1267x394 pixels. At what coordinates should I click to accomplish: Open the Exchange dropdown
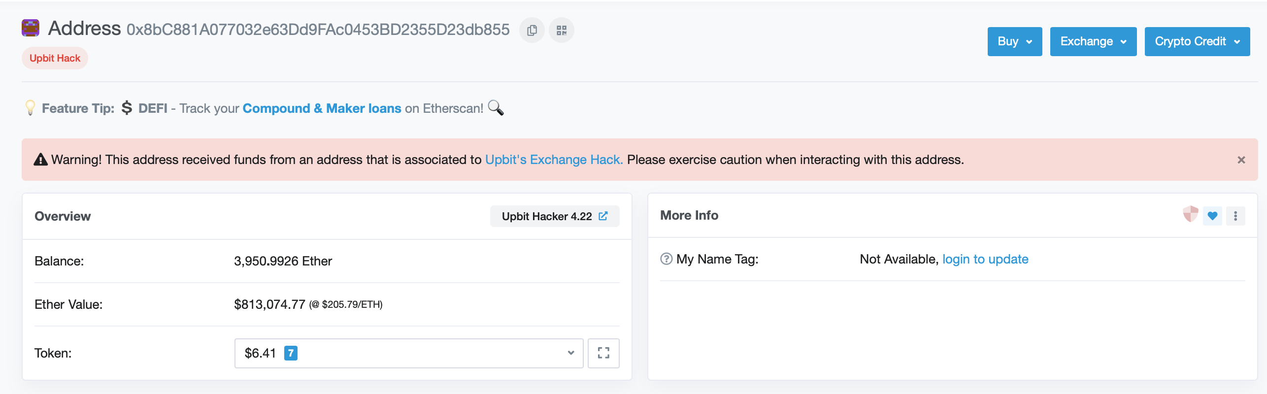pos(1093,41)
